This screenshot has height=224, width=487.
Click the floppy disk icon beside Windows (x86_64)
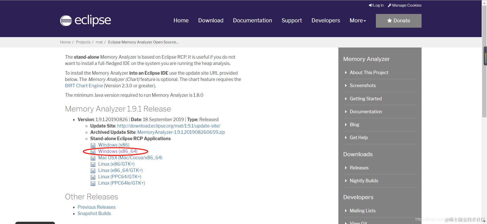point(93,152)
